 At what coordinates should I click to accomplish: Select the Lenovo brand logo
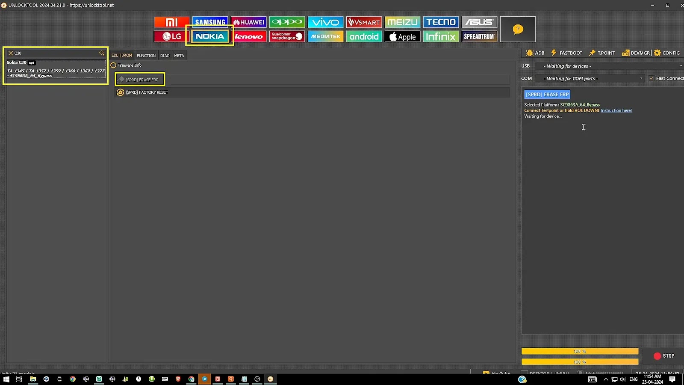248,36
